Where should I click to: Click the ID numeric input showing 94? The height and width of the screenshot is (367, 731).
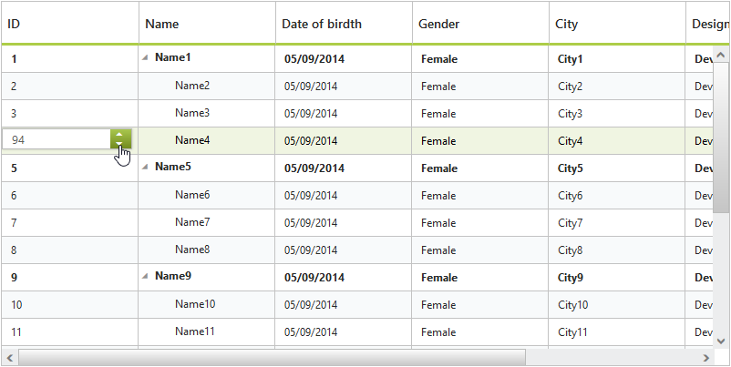[x=57, y=140]
